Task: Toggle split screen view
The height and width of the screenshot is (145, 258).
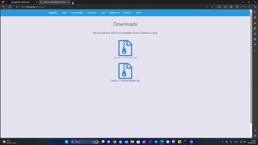Action: pyautogui.click(x=219, y=7)
